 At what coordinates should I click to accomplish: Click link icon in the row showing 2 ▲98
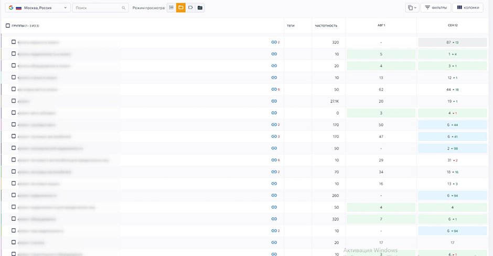[x=274, y=148]
